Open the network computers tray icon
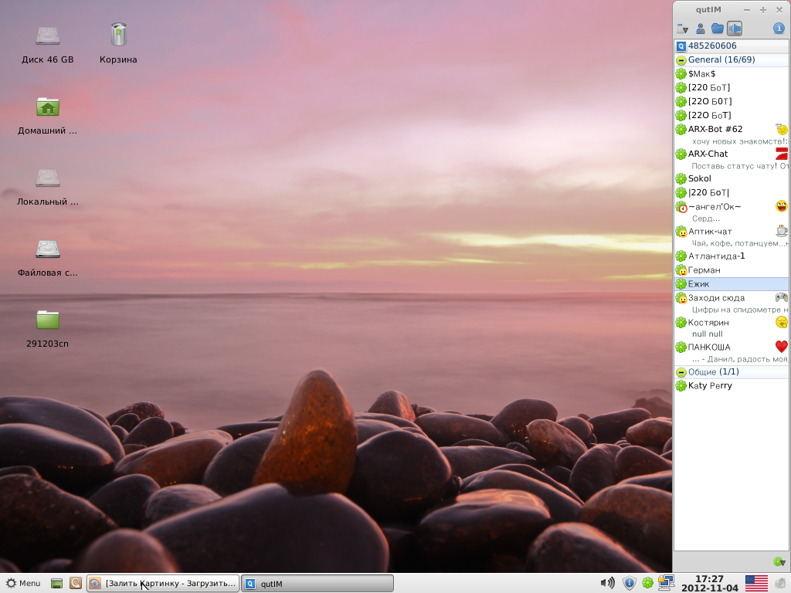 pyautogui.click(x=666, y=584)
